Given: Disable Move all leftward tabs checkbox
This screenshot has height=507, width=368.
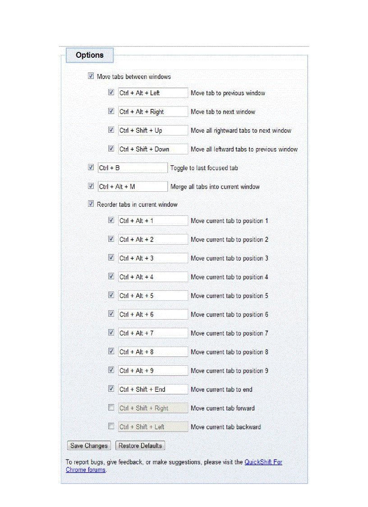Looking at the screenshot, I should [x=111, y=148].
